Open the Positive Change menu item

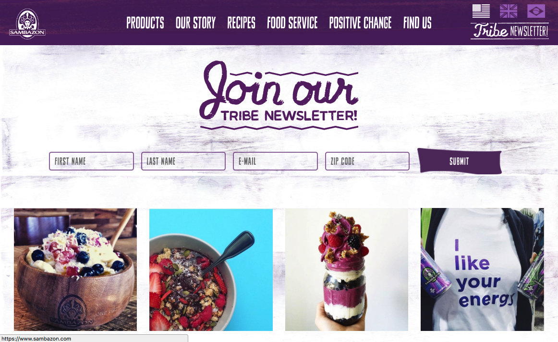click(x=360, y=23)
